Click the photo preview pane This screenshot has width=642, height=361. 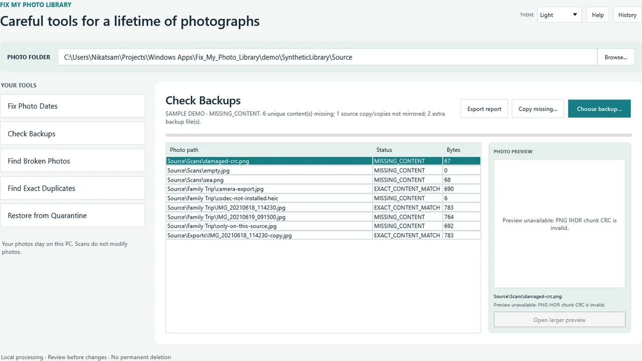pos(559,224)
